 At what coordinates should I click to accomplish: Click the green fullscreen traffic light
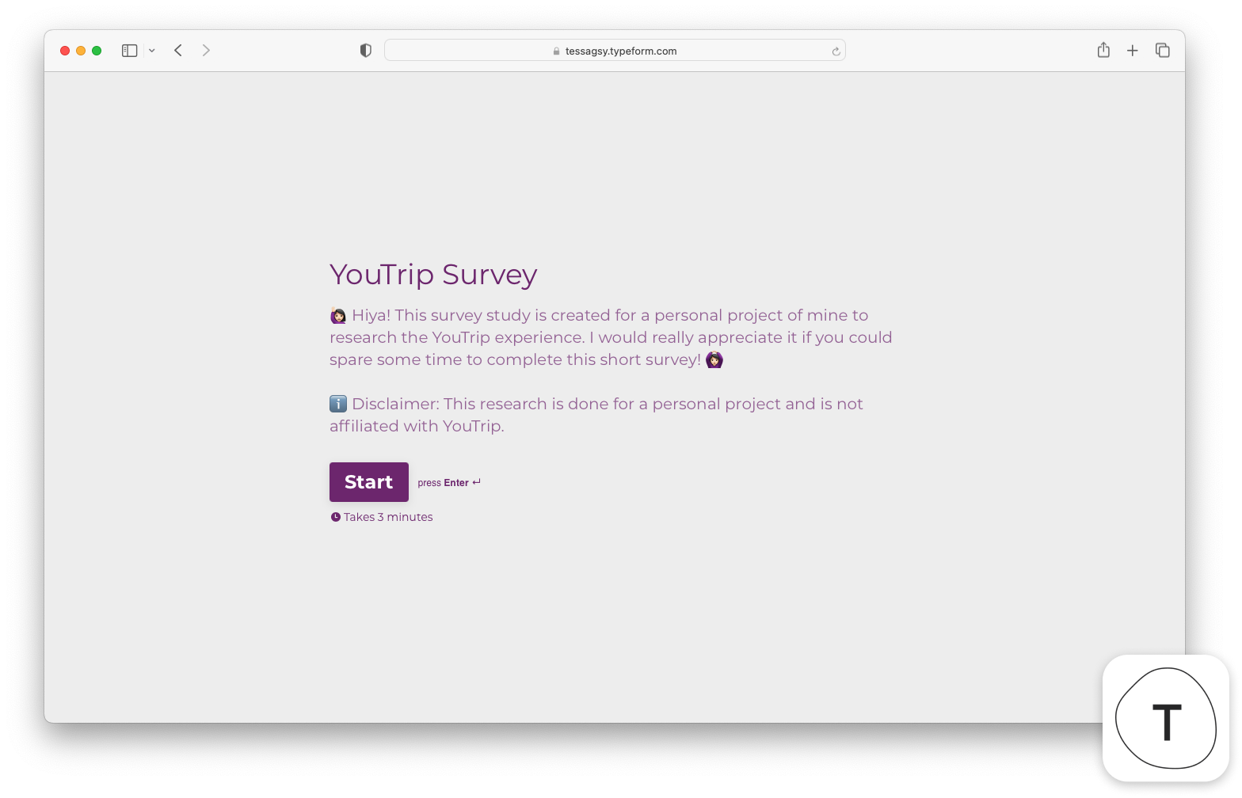point(97,50)
